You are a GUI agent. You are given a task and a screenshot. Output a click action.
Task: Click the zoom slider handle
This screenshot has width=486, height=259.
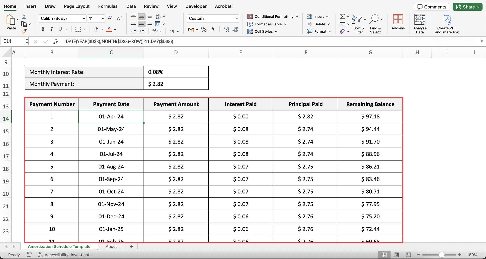pyautogui.click(x=442, y=255)
